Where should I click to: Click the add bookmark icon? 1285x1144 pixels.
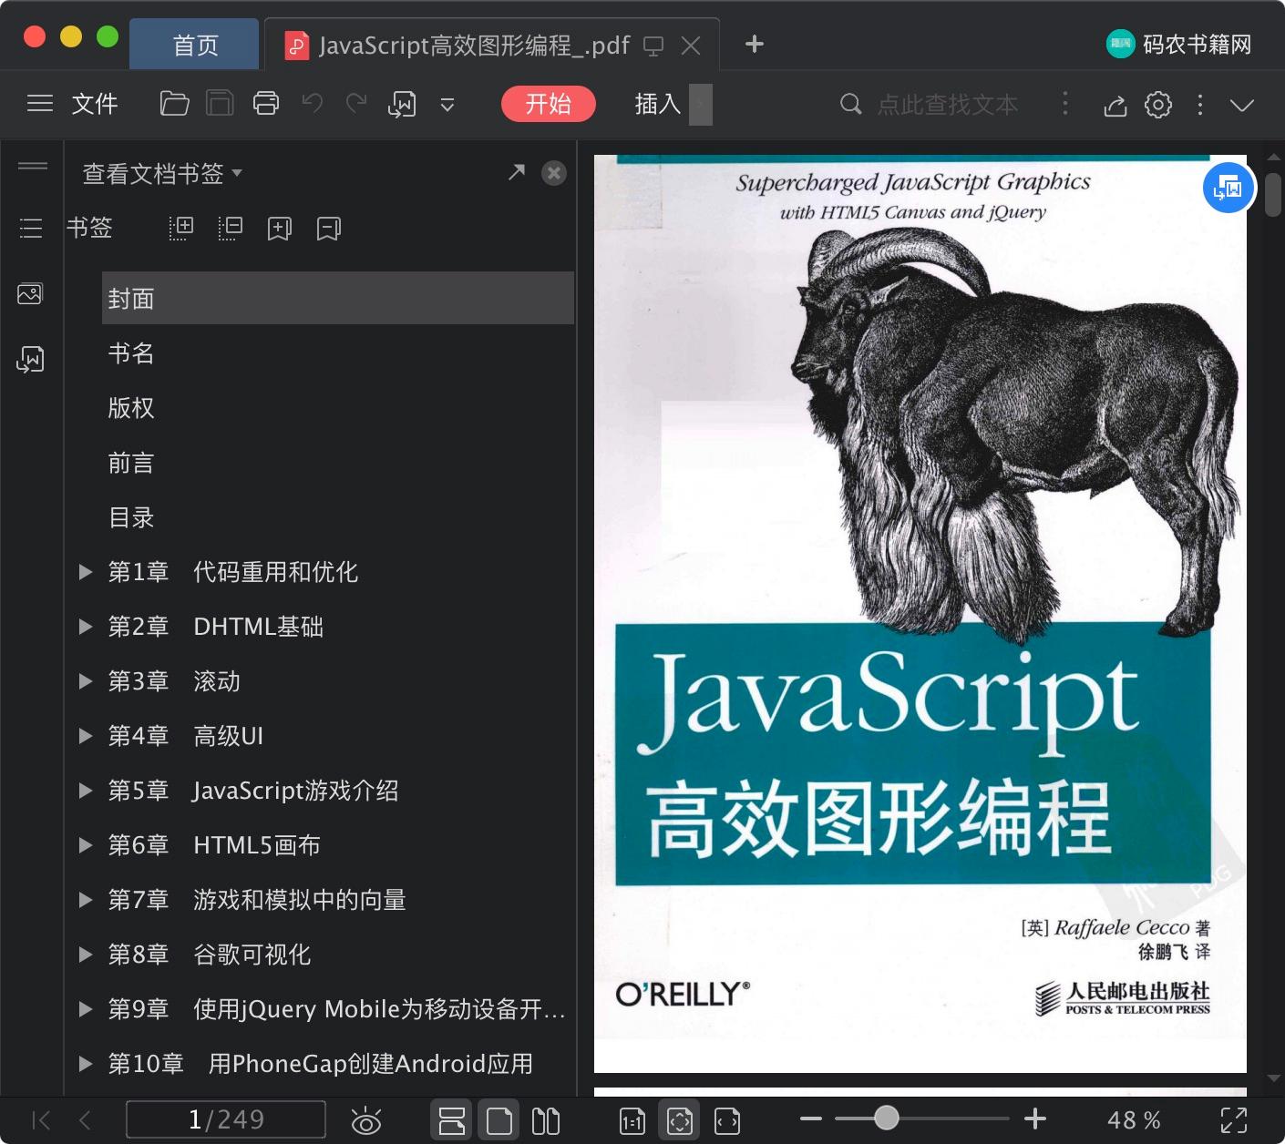[280, 229]
